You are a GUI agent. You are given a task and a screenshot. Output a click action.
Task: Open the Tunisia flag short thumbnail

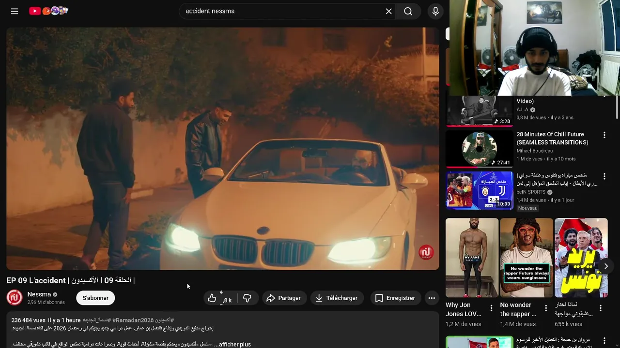(581, 258)
